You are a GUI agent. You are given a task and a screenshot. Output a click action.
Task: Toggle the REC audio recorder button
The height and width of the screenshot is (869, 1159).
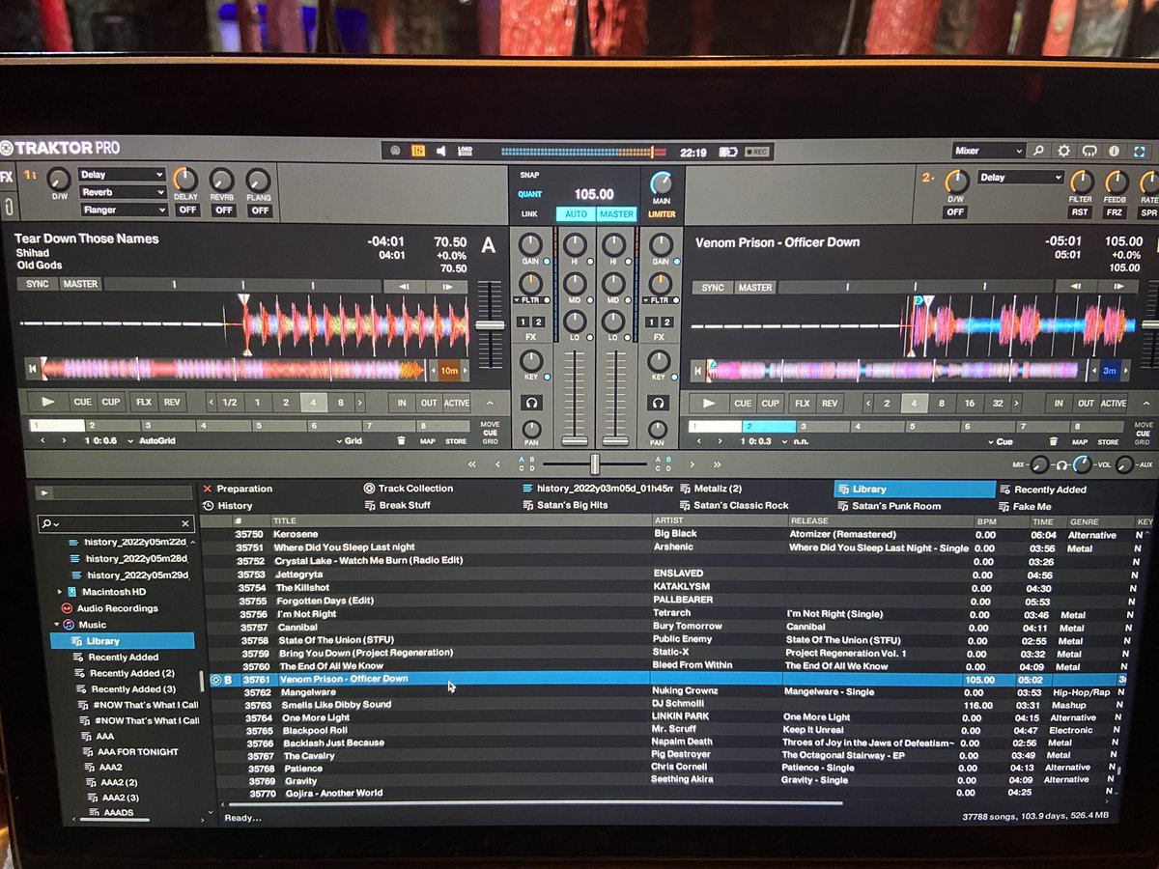coord(758,152)
